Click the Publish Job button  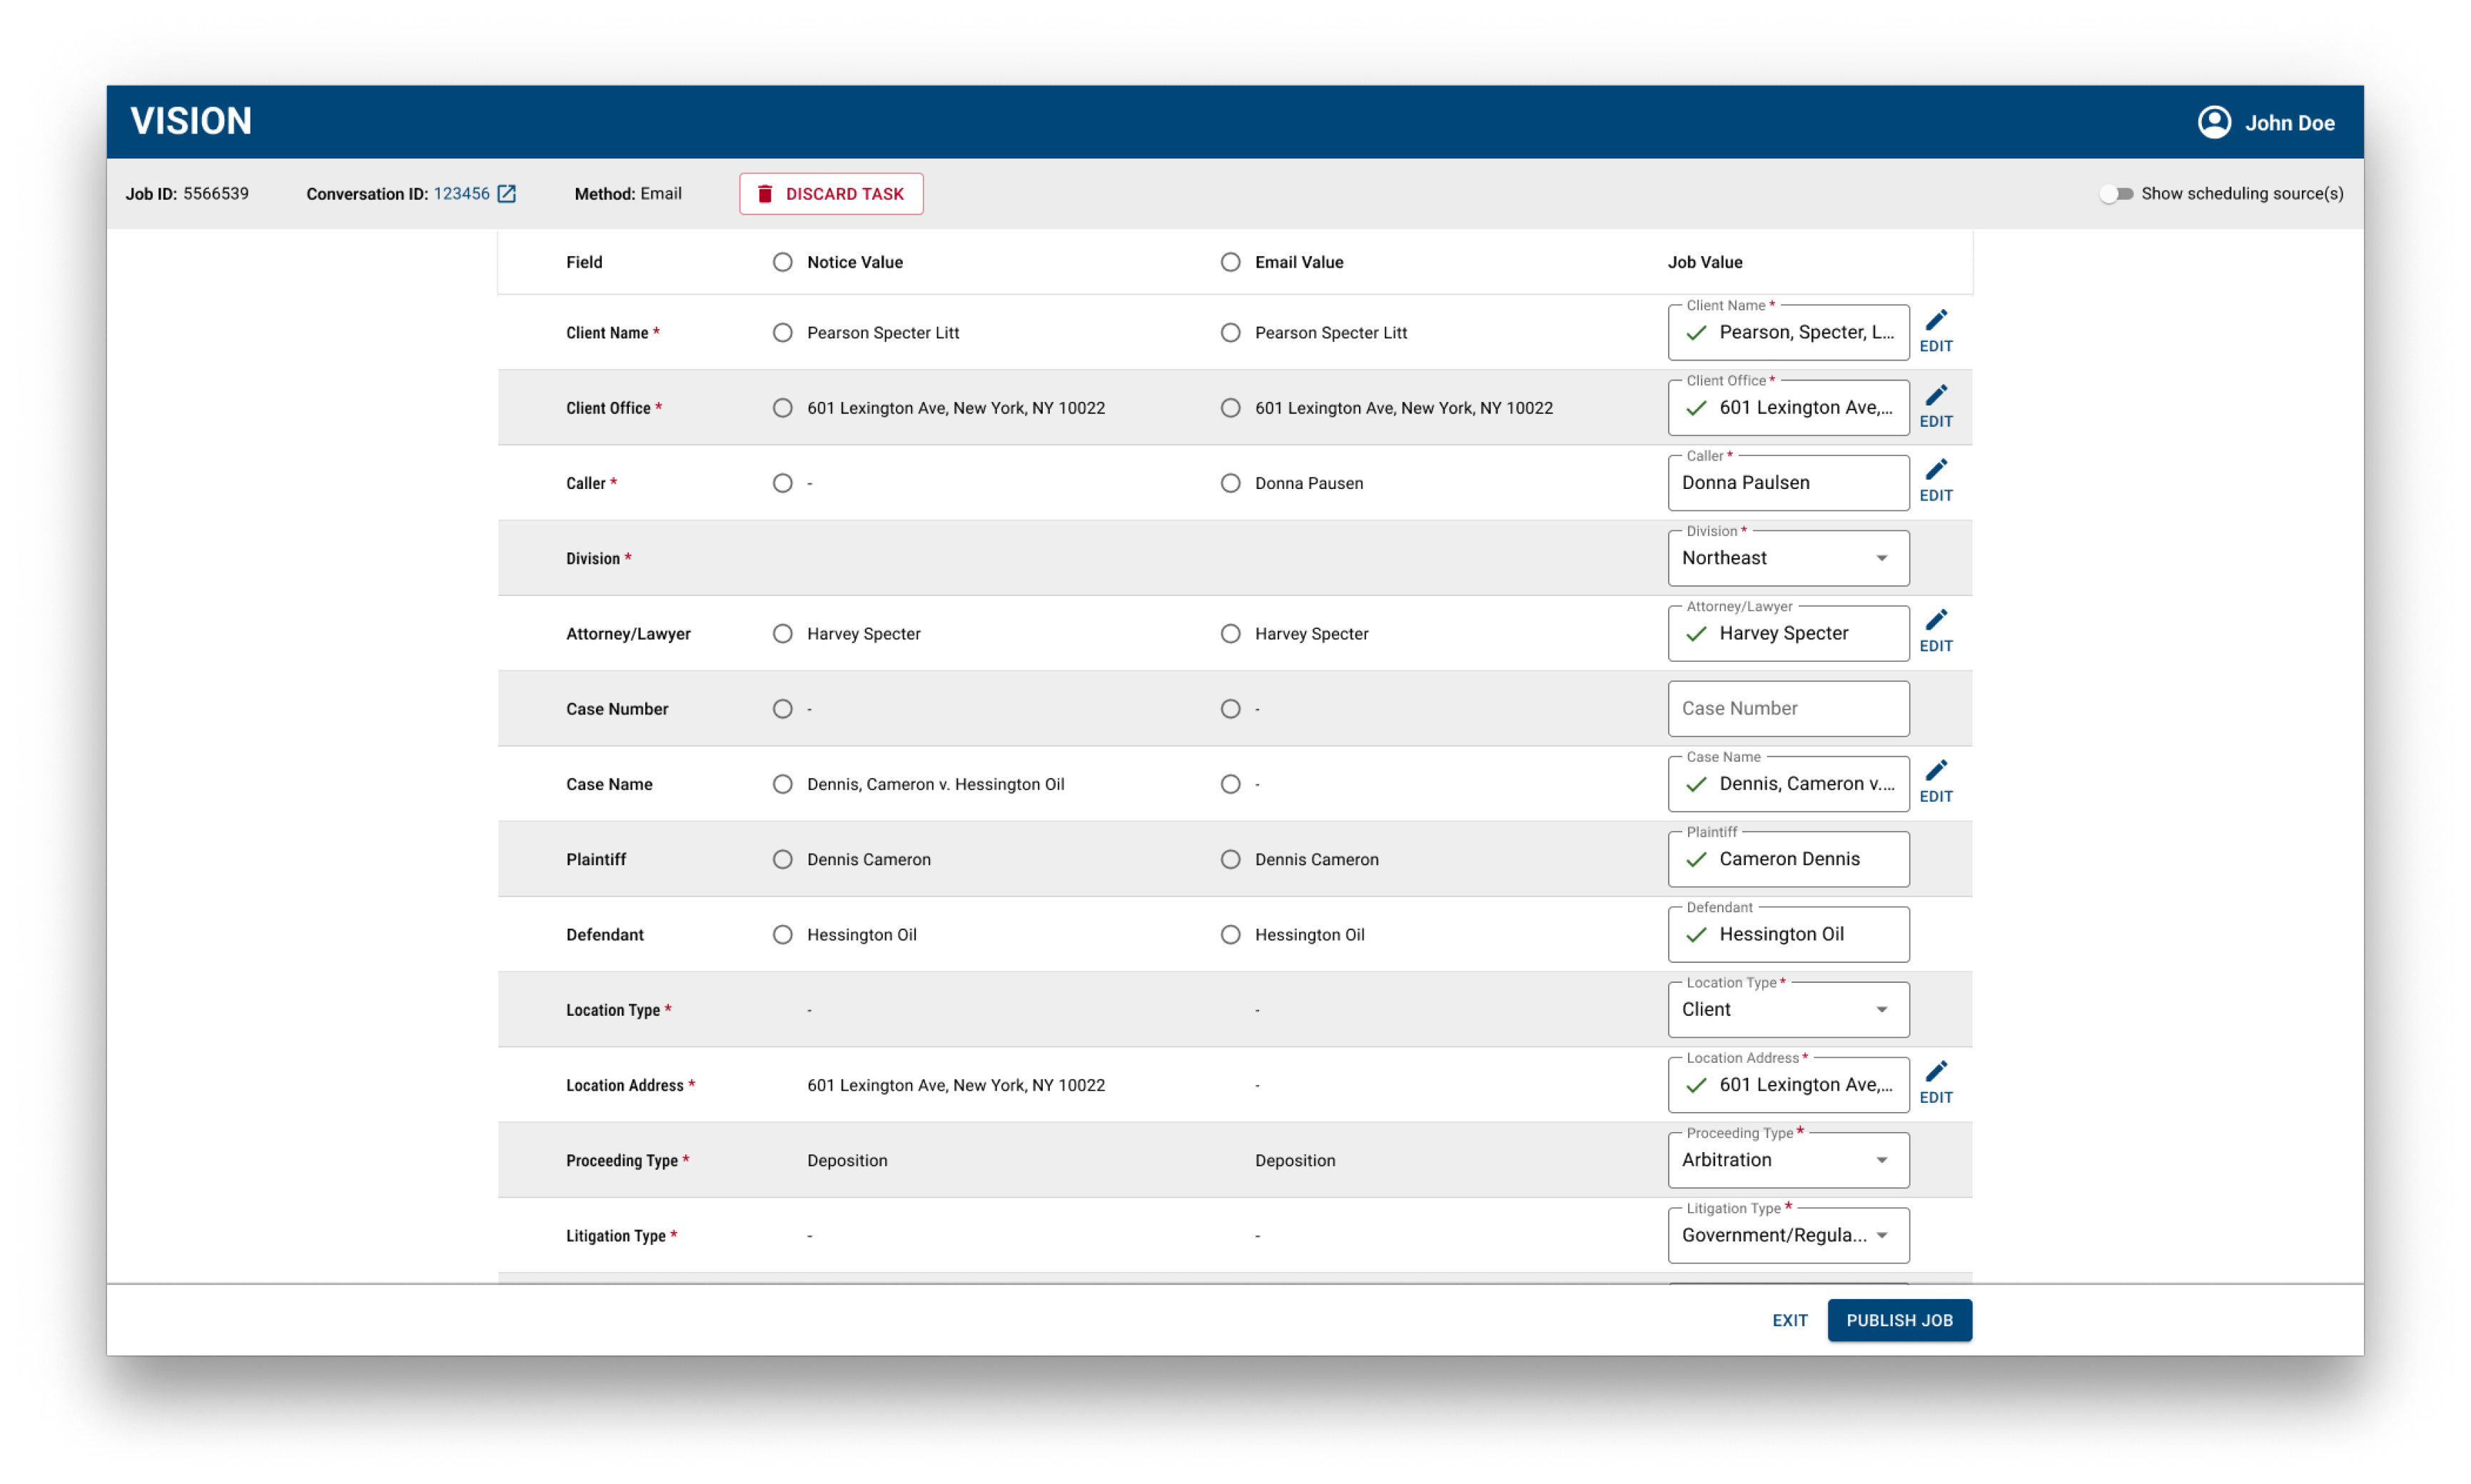point(1899,1320)
